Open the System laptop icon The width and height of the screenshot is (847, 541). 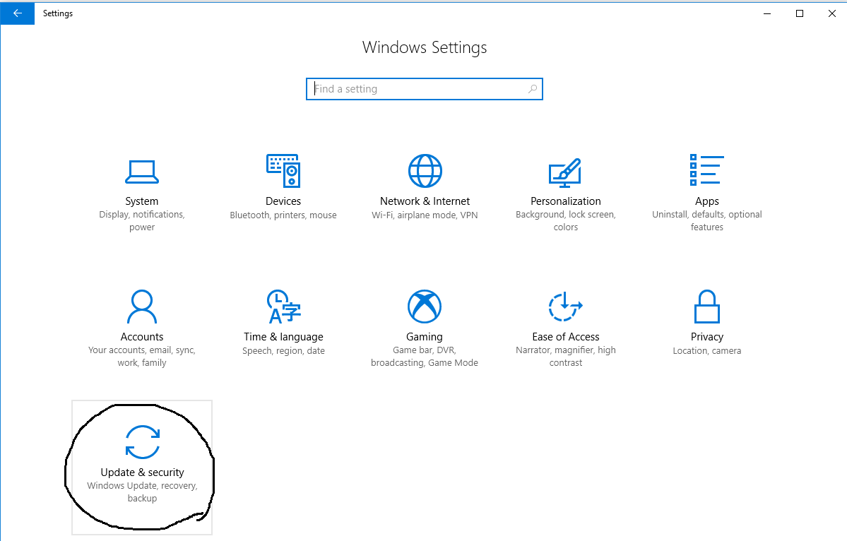[x=141, y=172]
